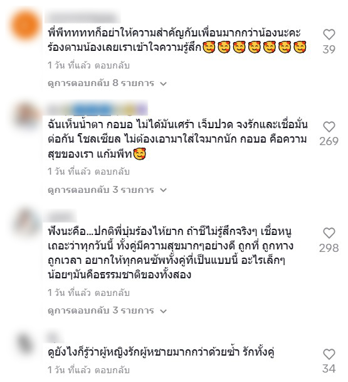
Task: Open the third commenter's profile picture
Action: (x=28, y=222)
